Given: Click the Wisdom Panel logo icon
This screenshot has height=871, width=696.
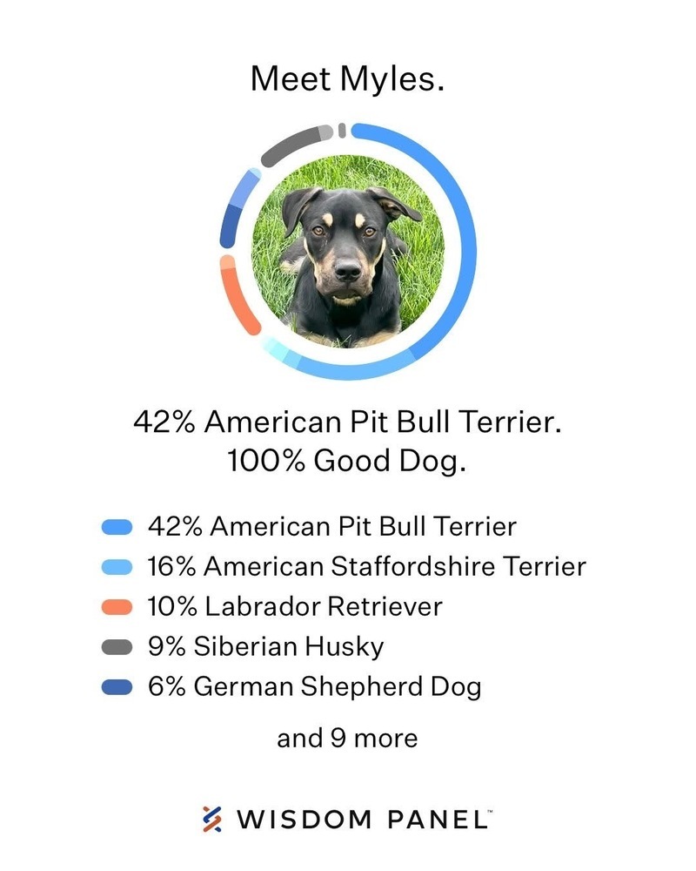Looking at the screenshot, I should click(212, 819).
